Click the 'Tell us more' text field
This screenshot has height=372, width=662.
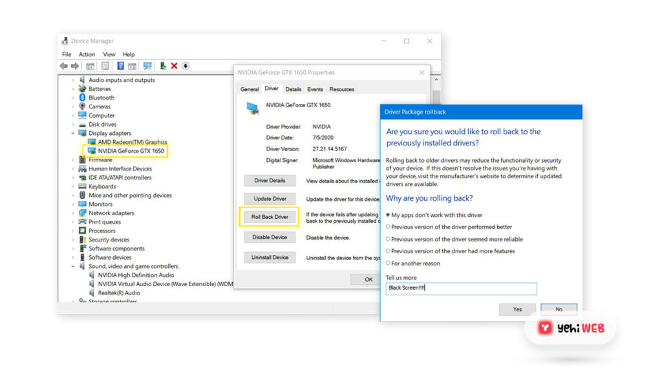(460, 289)
